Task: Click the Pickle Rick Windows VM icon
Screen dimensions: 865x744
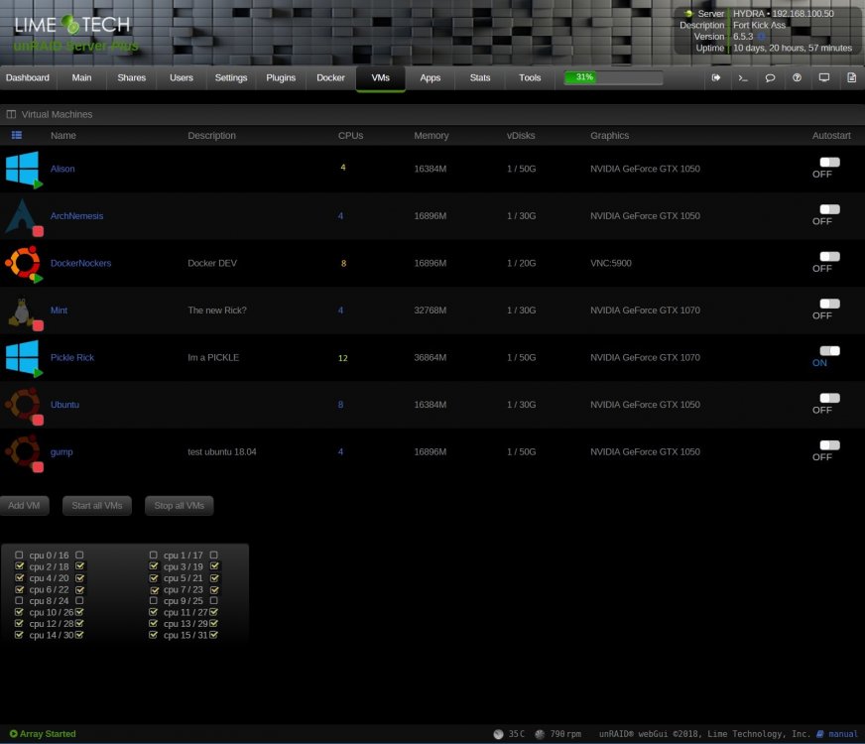Action: coord(23,358)
